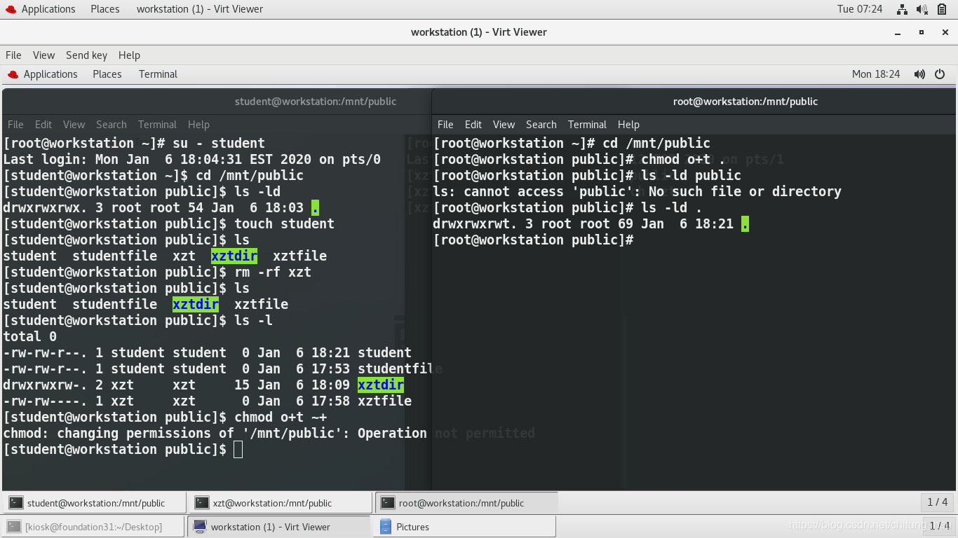Switch to root@workstation taskbar window

pos(466,503)
